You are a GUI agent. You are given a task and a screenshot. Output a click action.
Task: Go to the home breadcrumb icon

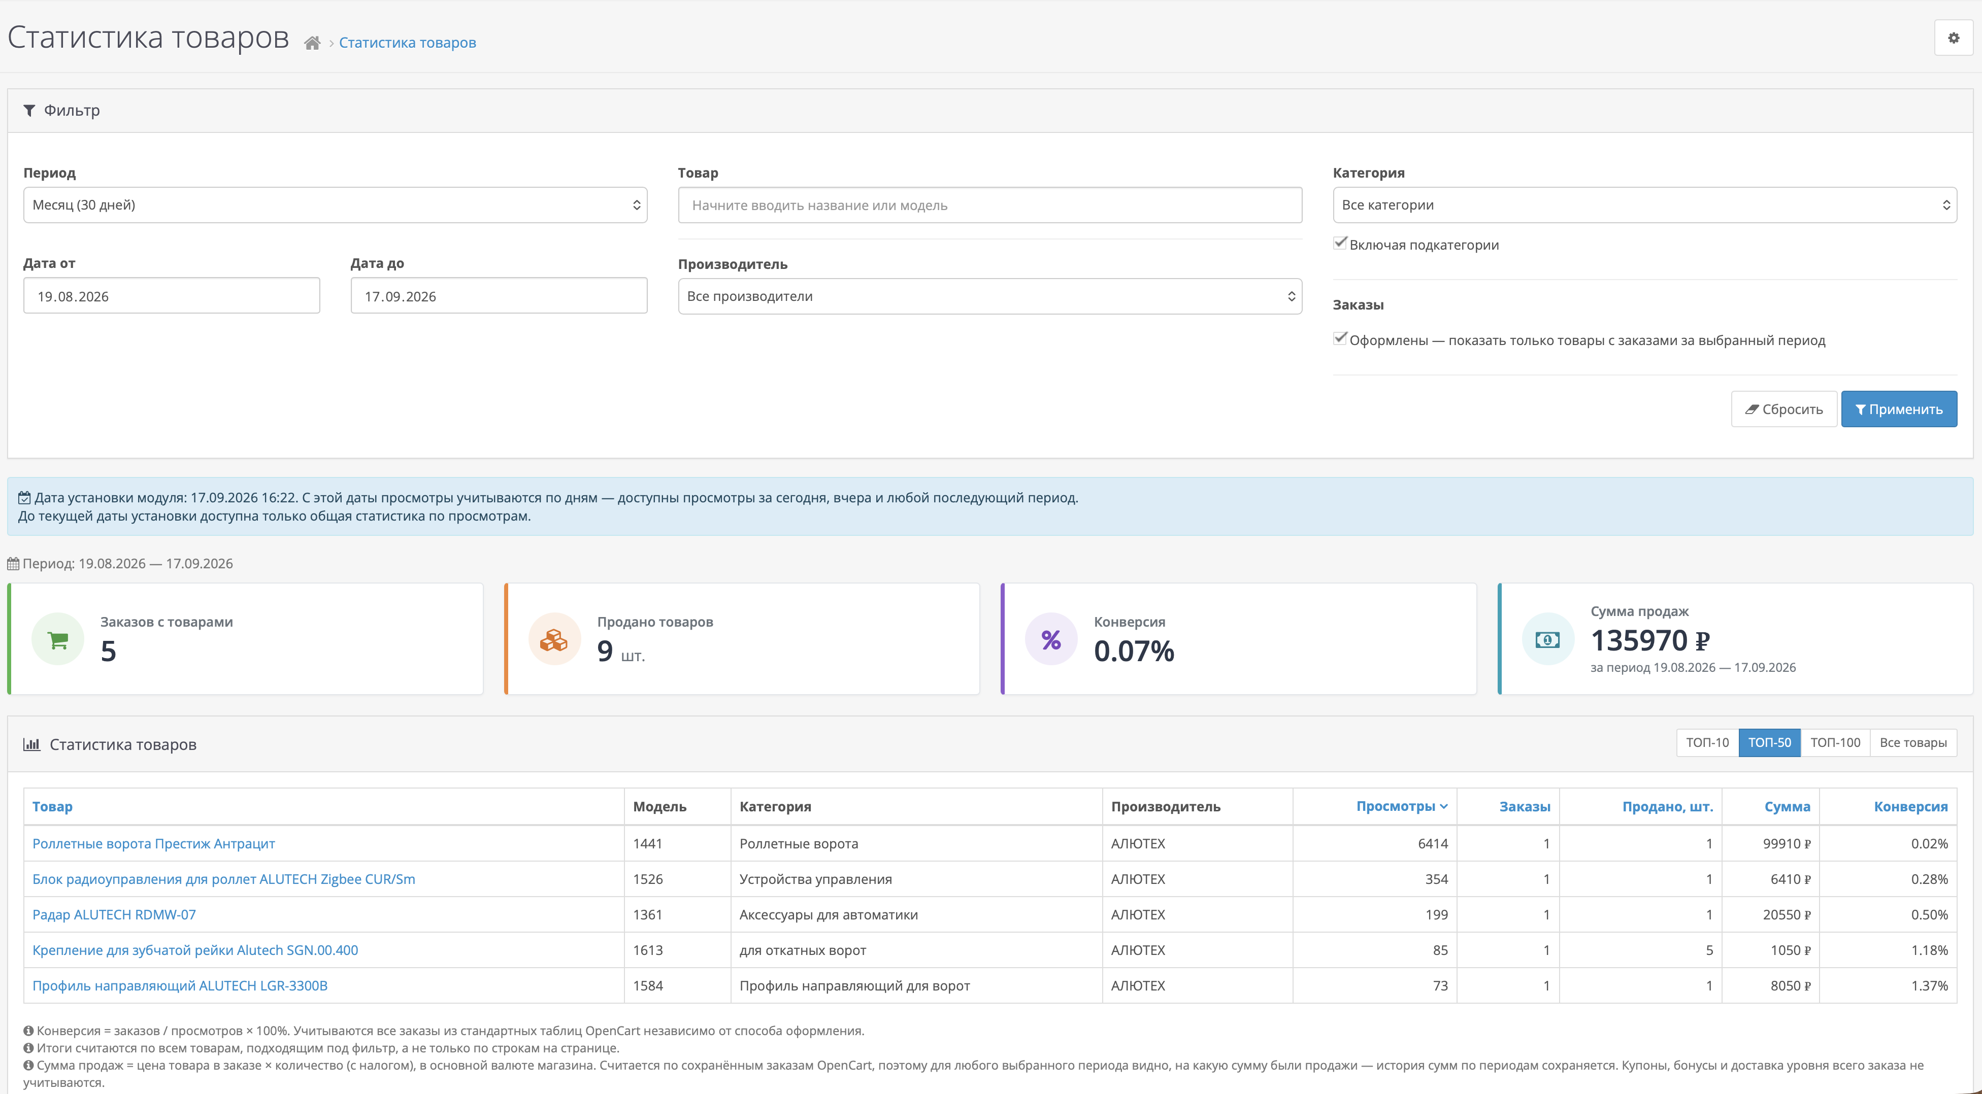click(x=312, y=43)
